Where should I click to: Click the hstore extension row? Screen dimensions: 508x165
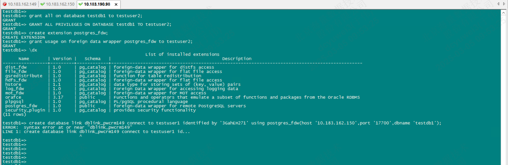(x=13, y=84)
